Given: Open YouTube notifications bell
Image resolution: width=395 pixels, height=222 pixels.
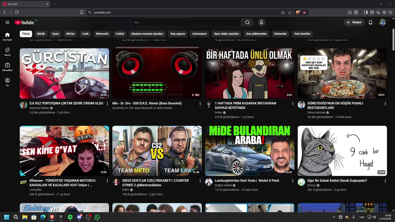Looking at the screenshot, I should pyautogui.click(x=371, y=23).
